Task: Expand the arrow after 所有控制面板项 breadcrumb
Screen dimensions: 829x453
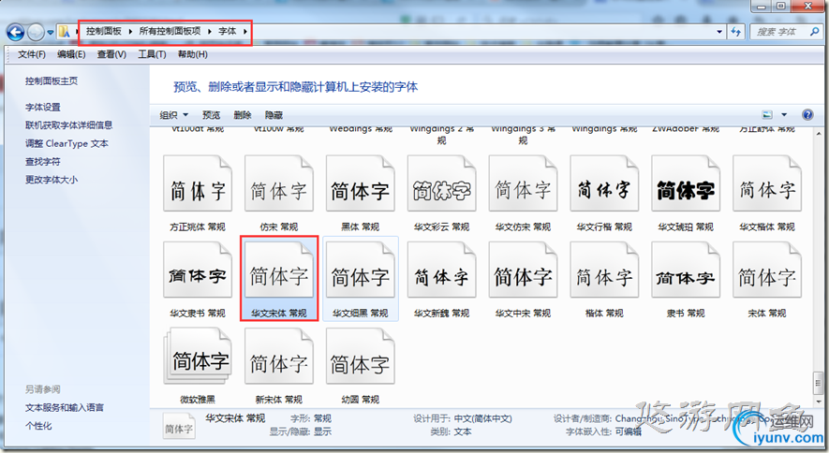Action: pos(210,31)
